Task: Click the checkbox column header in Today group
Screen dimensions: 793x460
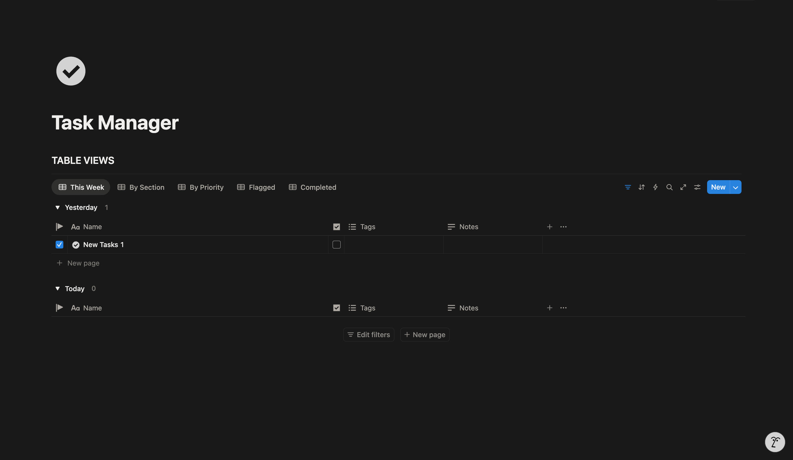Action: click(336, 308)
